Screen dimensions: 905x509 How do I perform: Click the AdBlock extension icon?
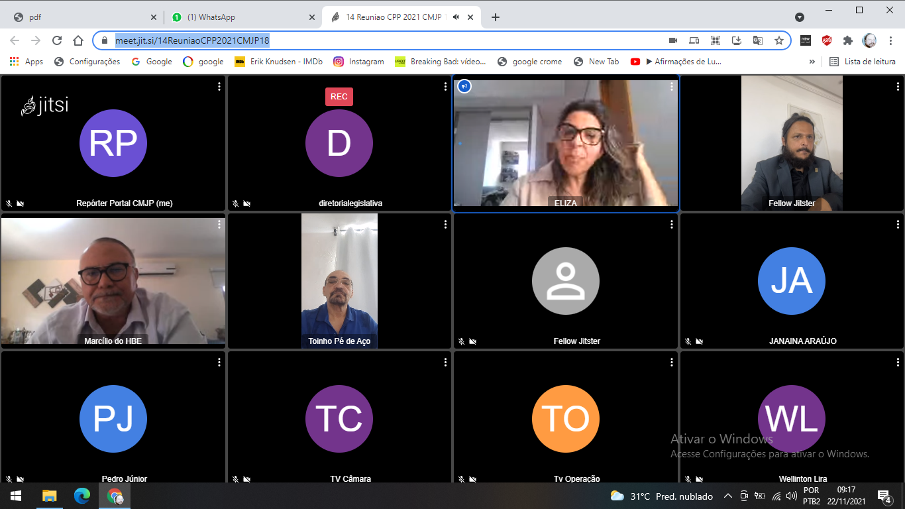pyautogui.click(x=827, y=40)
